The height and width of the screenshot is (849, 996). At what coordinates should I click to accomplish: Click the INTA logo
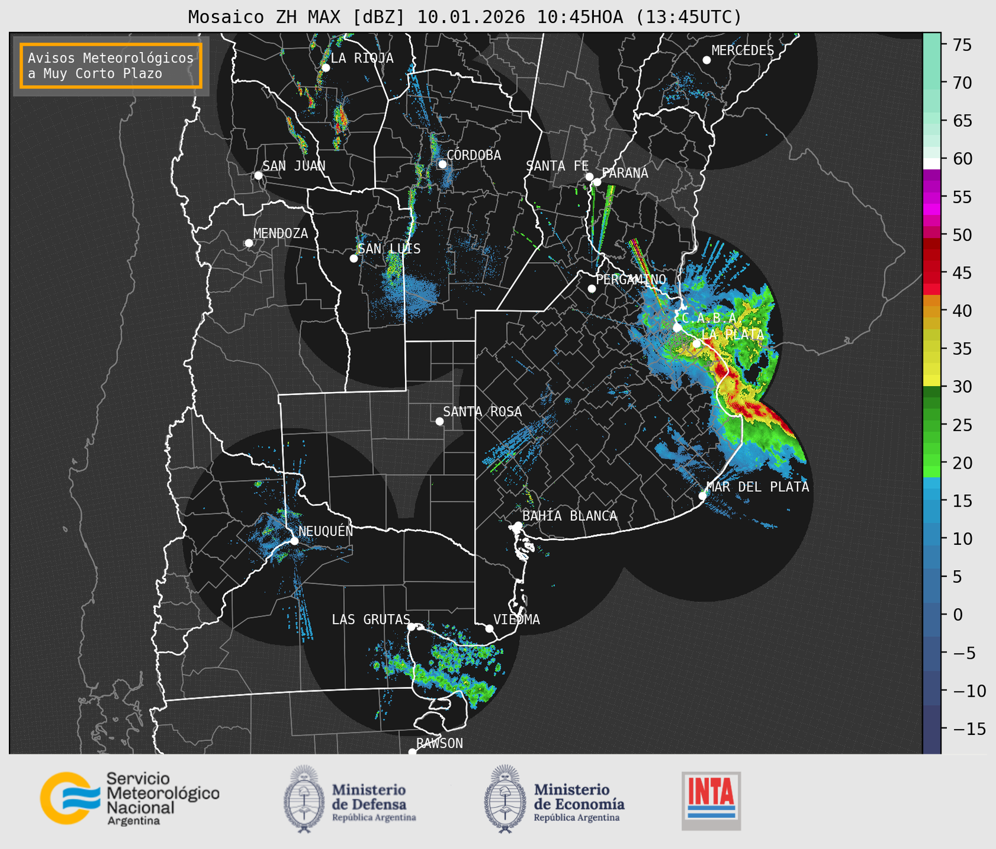coord(711,801)
